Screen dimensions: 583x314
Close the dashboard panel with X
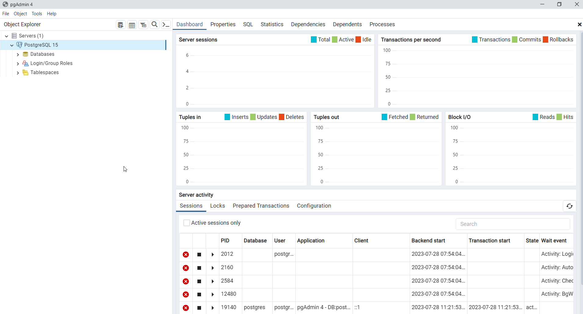pyautogui.click(x=579, y=24)
